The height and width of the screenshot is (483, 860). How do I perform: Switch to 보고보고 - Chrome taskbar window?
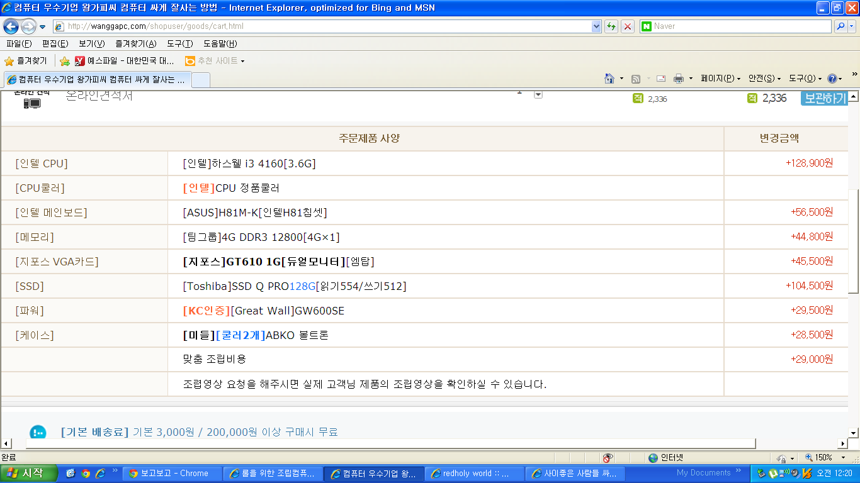[x=171, y=474]
